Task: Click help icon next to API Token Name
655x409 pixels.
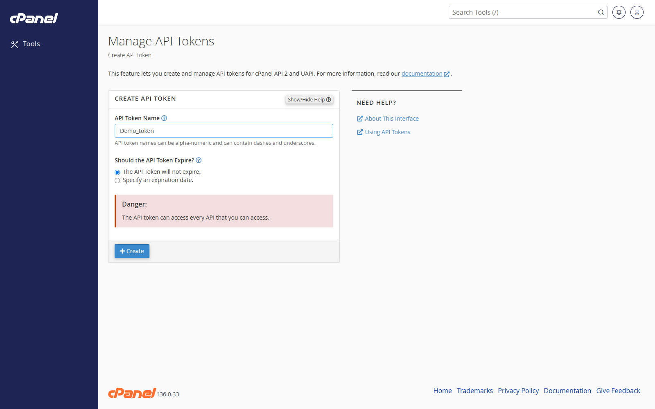Action: pos(164,118)
